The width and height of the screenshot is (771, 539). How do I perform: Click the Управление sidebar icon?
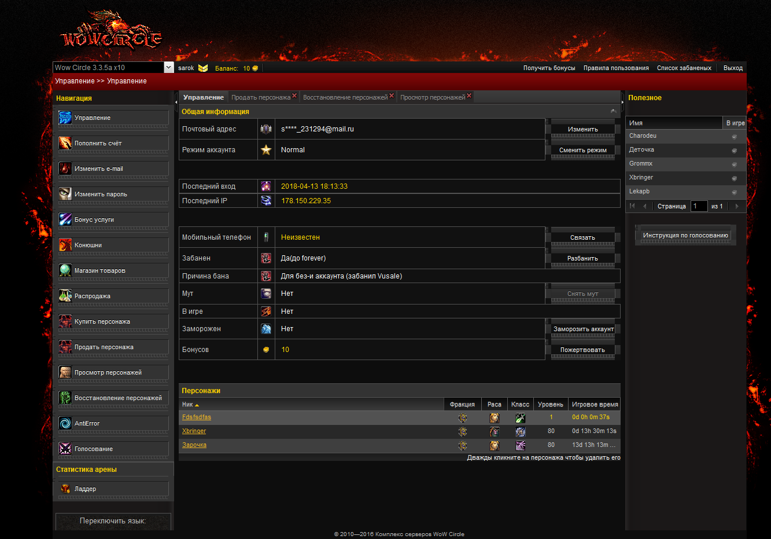(65, 118)
